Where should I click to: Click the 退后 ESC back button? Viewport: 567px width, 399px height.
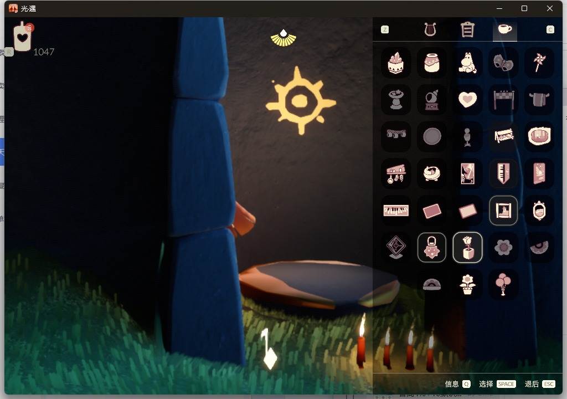(x=539, y=384)
